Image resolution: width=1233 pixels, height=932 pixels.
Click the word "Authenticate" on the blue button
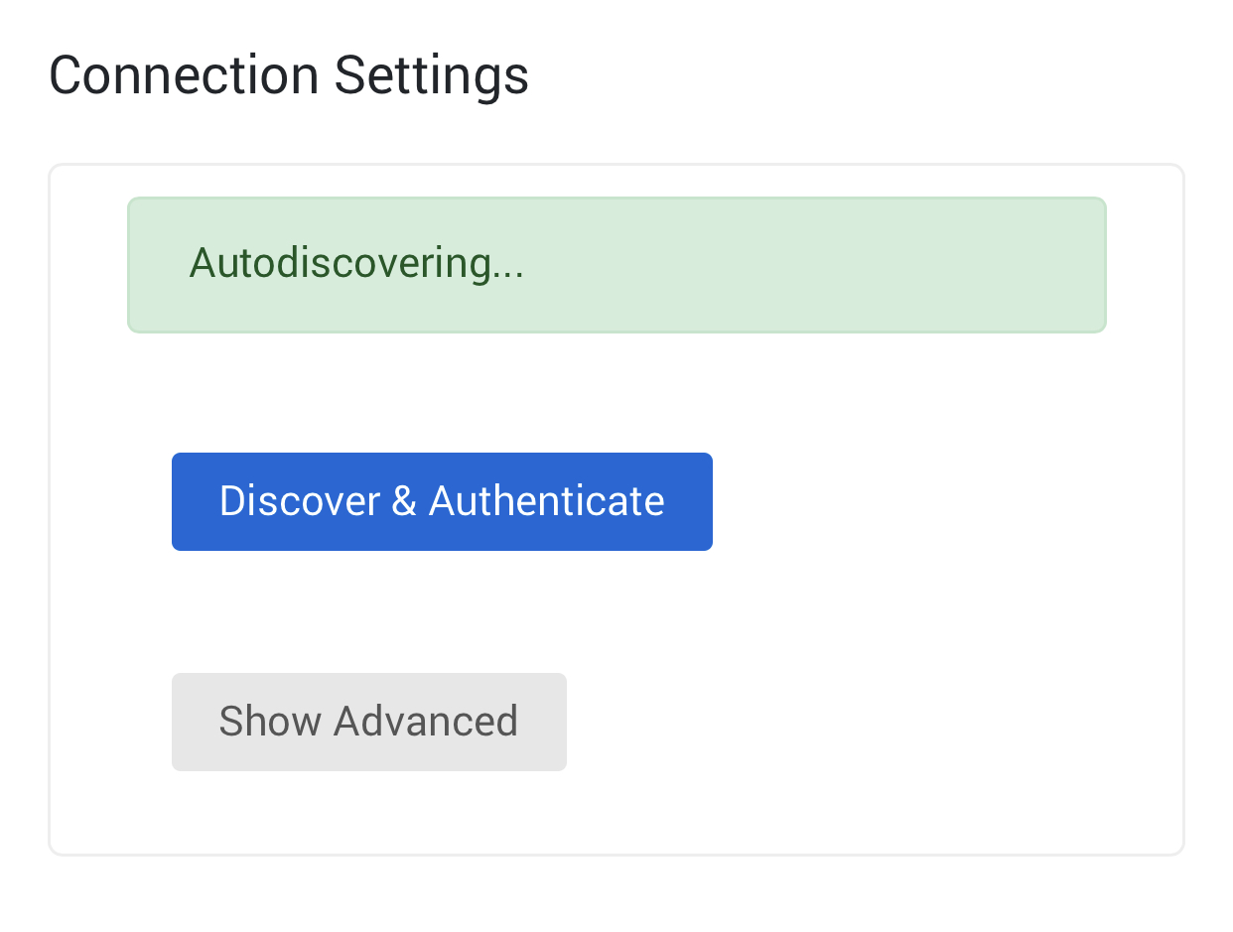pos(546,501)
